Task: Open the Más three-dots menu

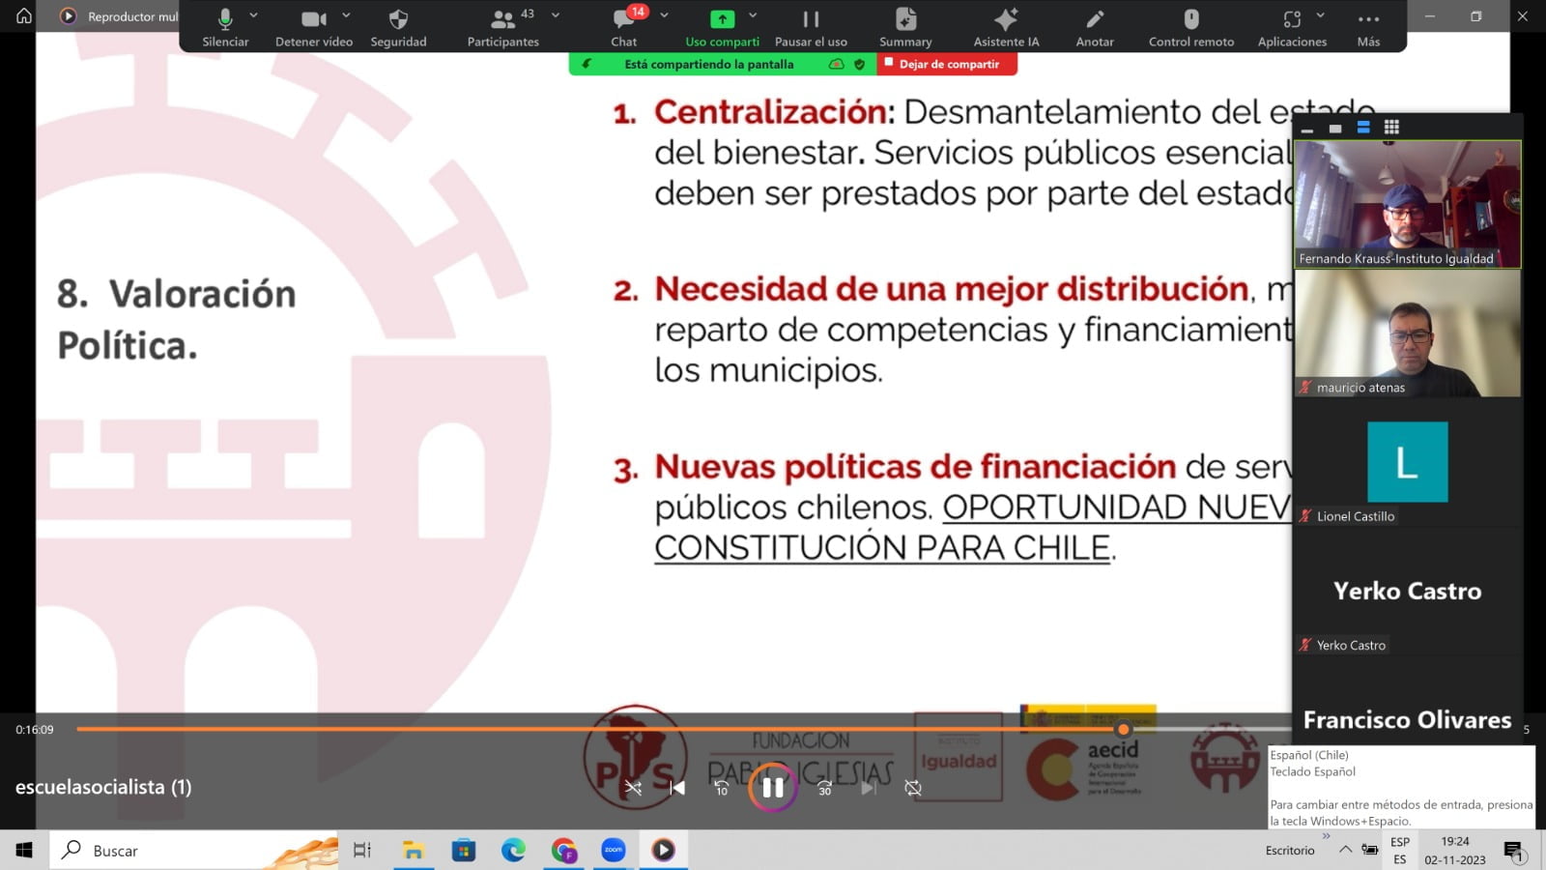Action: tap(1368, 27)
